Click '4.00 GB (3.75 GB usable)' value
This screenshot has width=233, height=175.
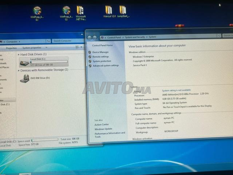174,98
